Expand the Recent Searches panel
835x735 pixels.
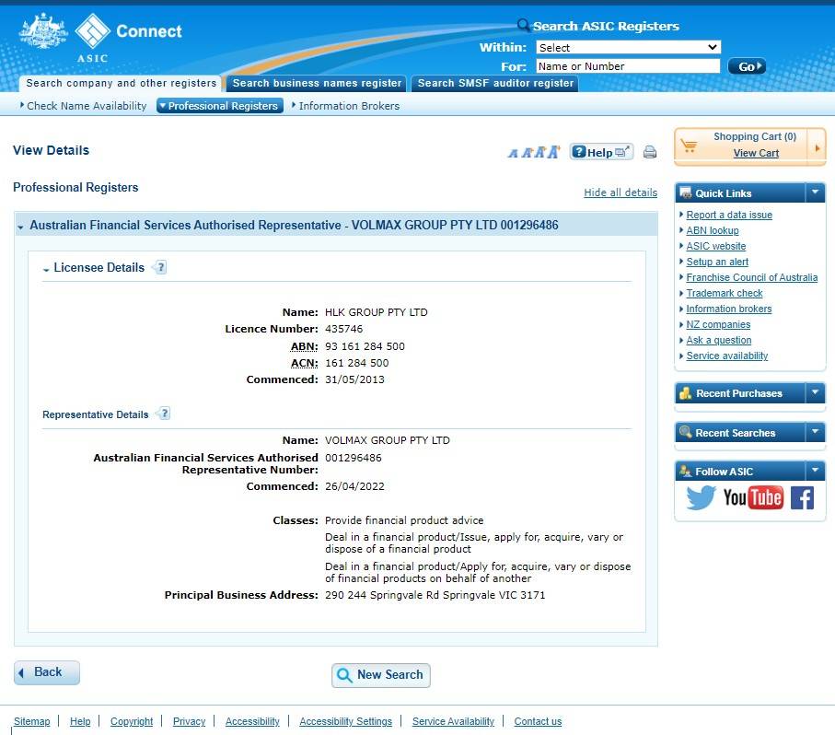click(815, 432)
